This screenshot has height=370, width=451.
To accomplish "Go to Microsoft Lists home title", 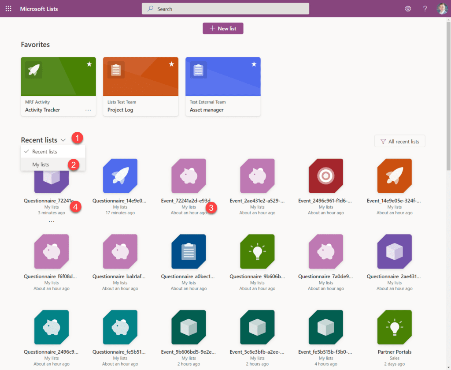I will pyautogui.click(x=39, y=9).
